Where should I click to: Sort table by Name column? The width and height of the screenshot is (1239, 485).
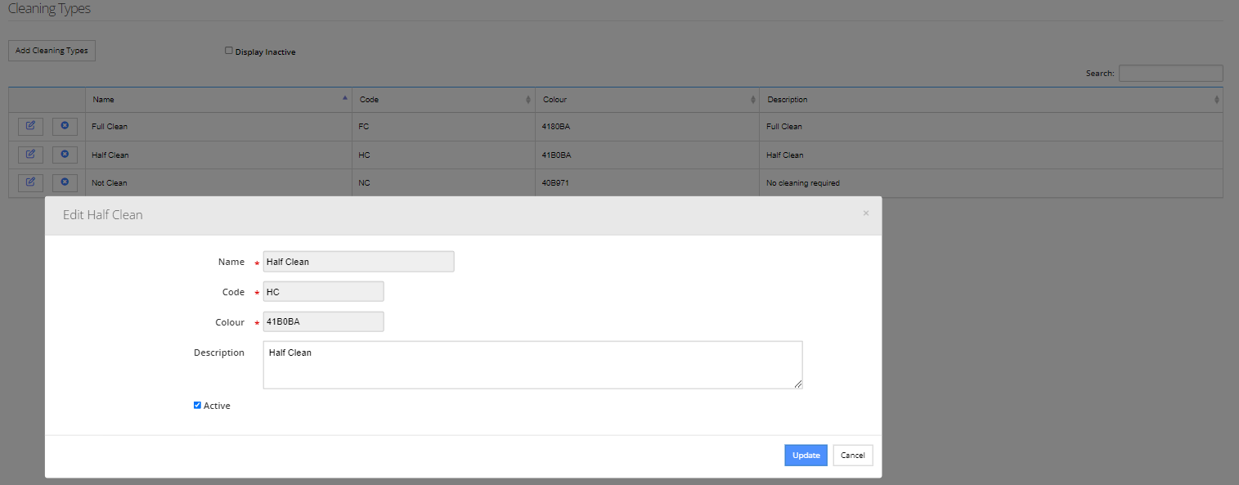(218, 99)
